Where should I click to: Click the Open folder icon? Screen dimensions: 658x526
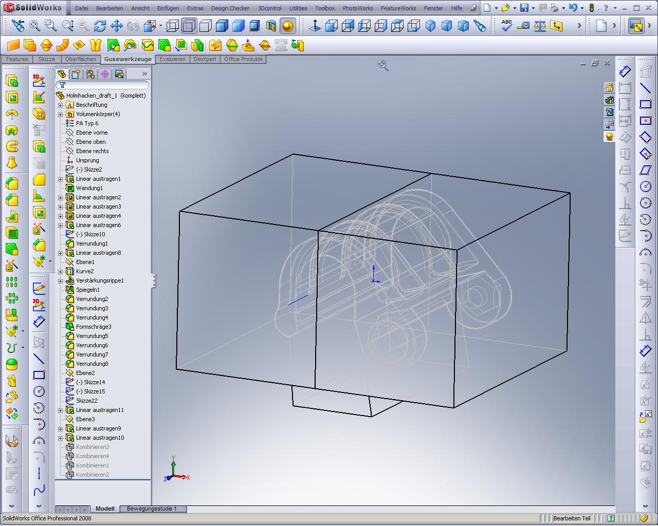(x=506, y=8)
